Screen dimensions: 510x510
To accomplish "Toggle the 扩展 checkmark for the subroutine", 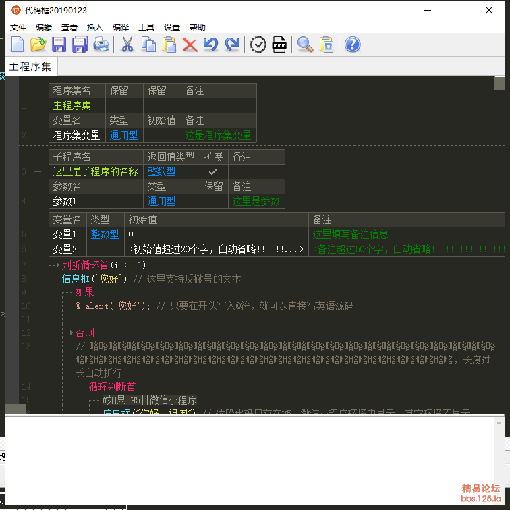I will (213, 172).
